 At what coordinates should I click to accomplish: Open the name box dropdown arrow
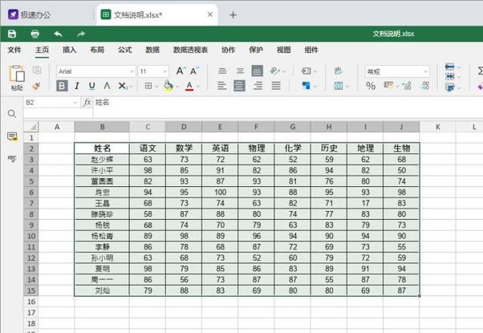click(x=75, y=102)
